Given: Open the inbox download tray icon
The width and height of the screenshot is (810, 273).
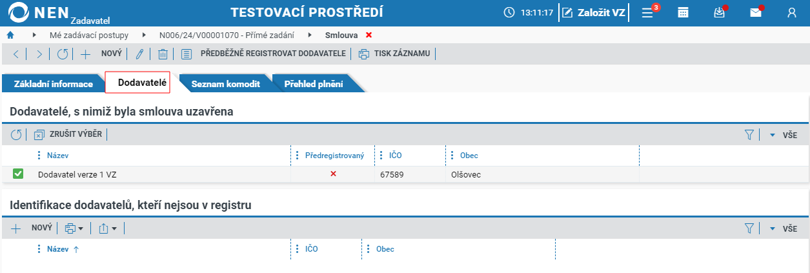Looking at the screenshot, I should click(720, 12).
